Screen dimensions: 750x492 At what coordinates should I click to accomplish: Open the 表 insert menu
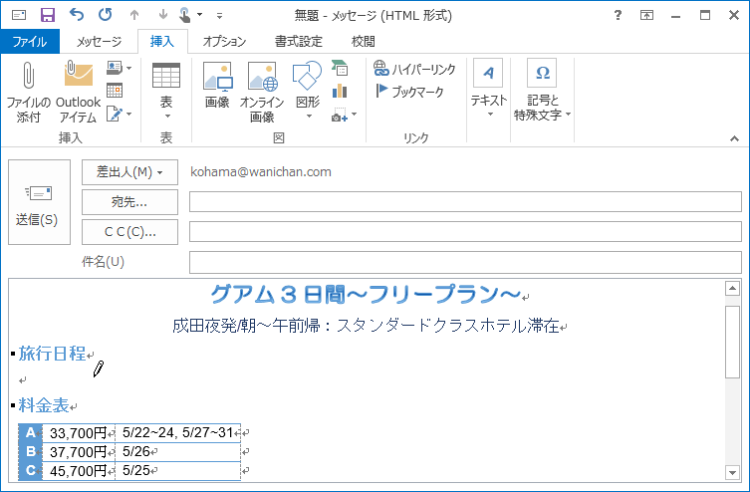click(166, 92)
